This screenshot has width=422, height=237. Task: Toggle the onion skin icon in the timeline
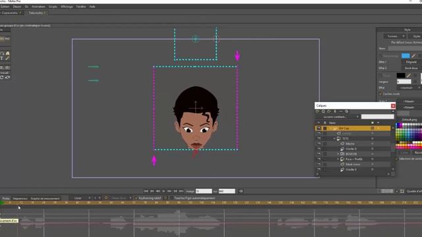[x=106, y=198]
